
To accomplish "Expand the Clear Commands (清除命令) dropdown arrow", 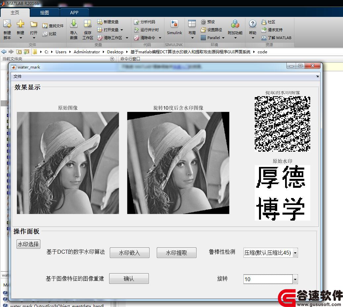I will 160,38.
